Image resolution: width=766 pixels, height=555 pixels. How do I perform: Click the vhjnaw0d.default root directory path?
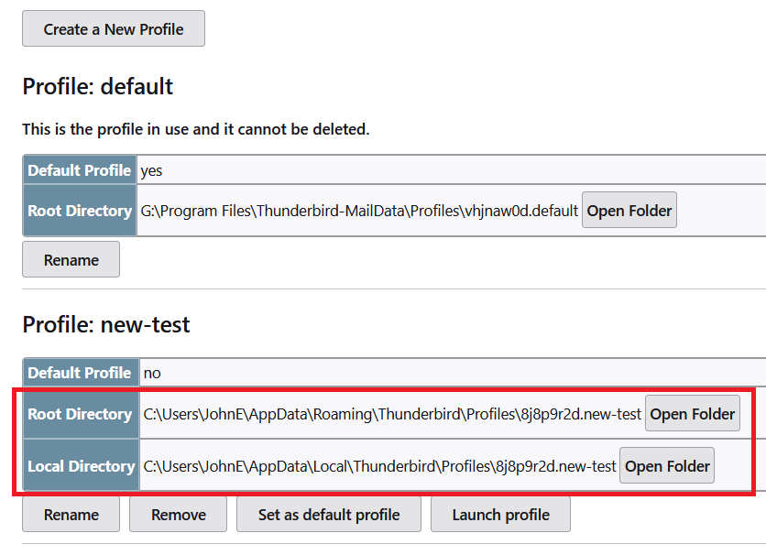click(359, 211)
